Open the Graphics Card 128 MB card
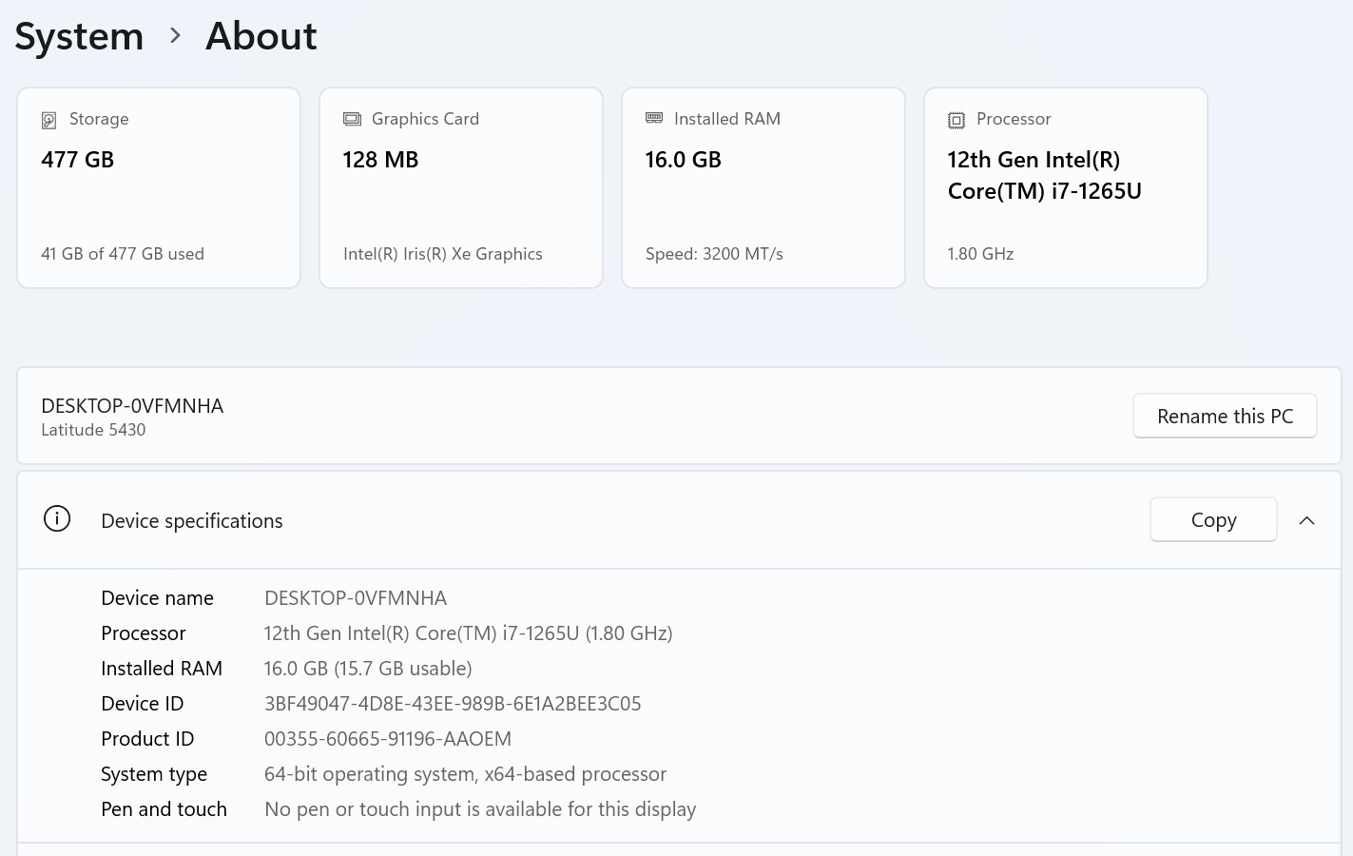 point(461,188)
